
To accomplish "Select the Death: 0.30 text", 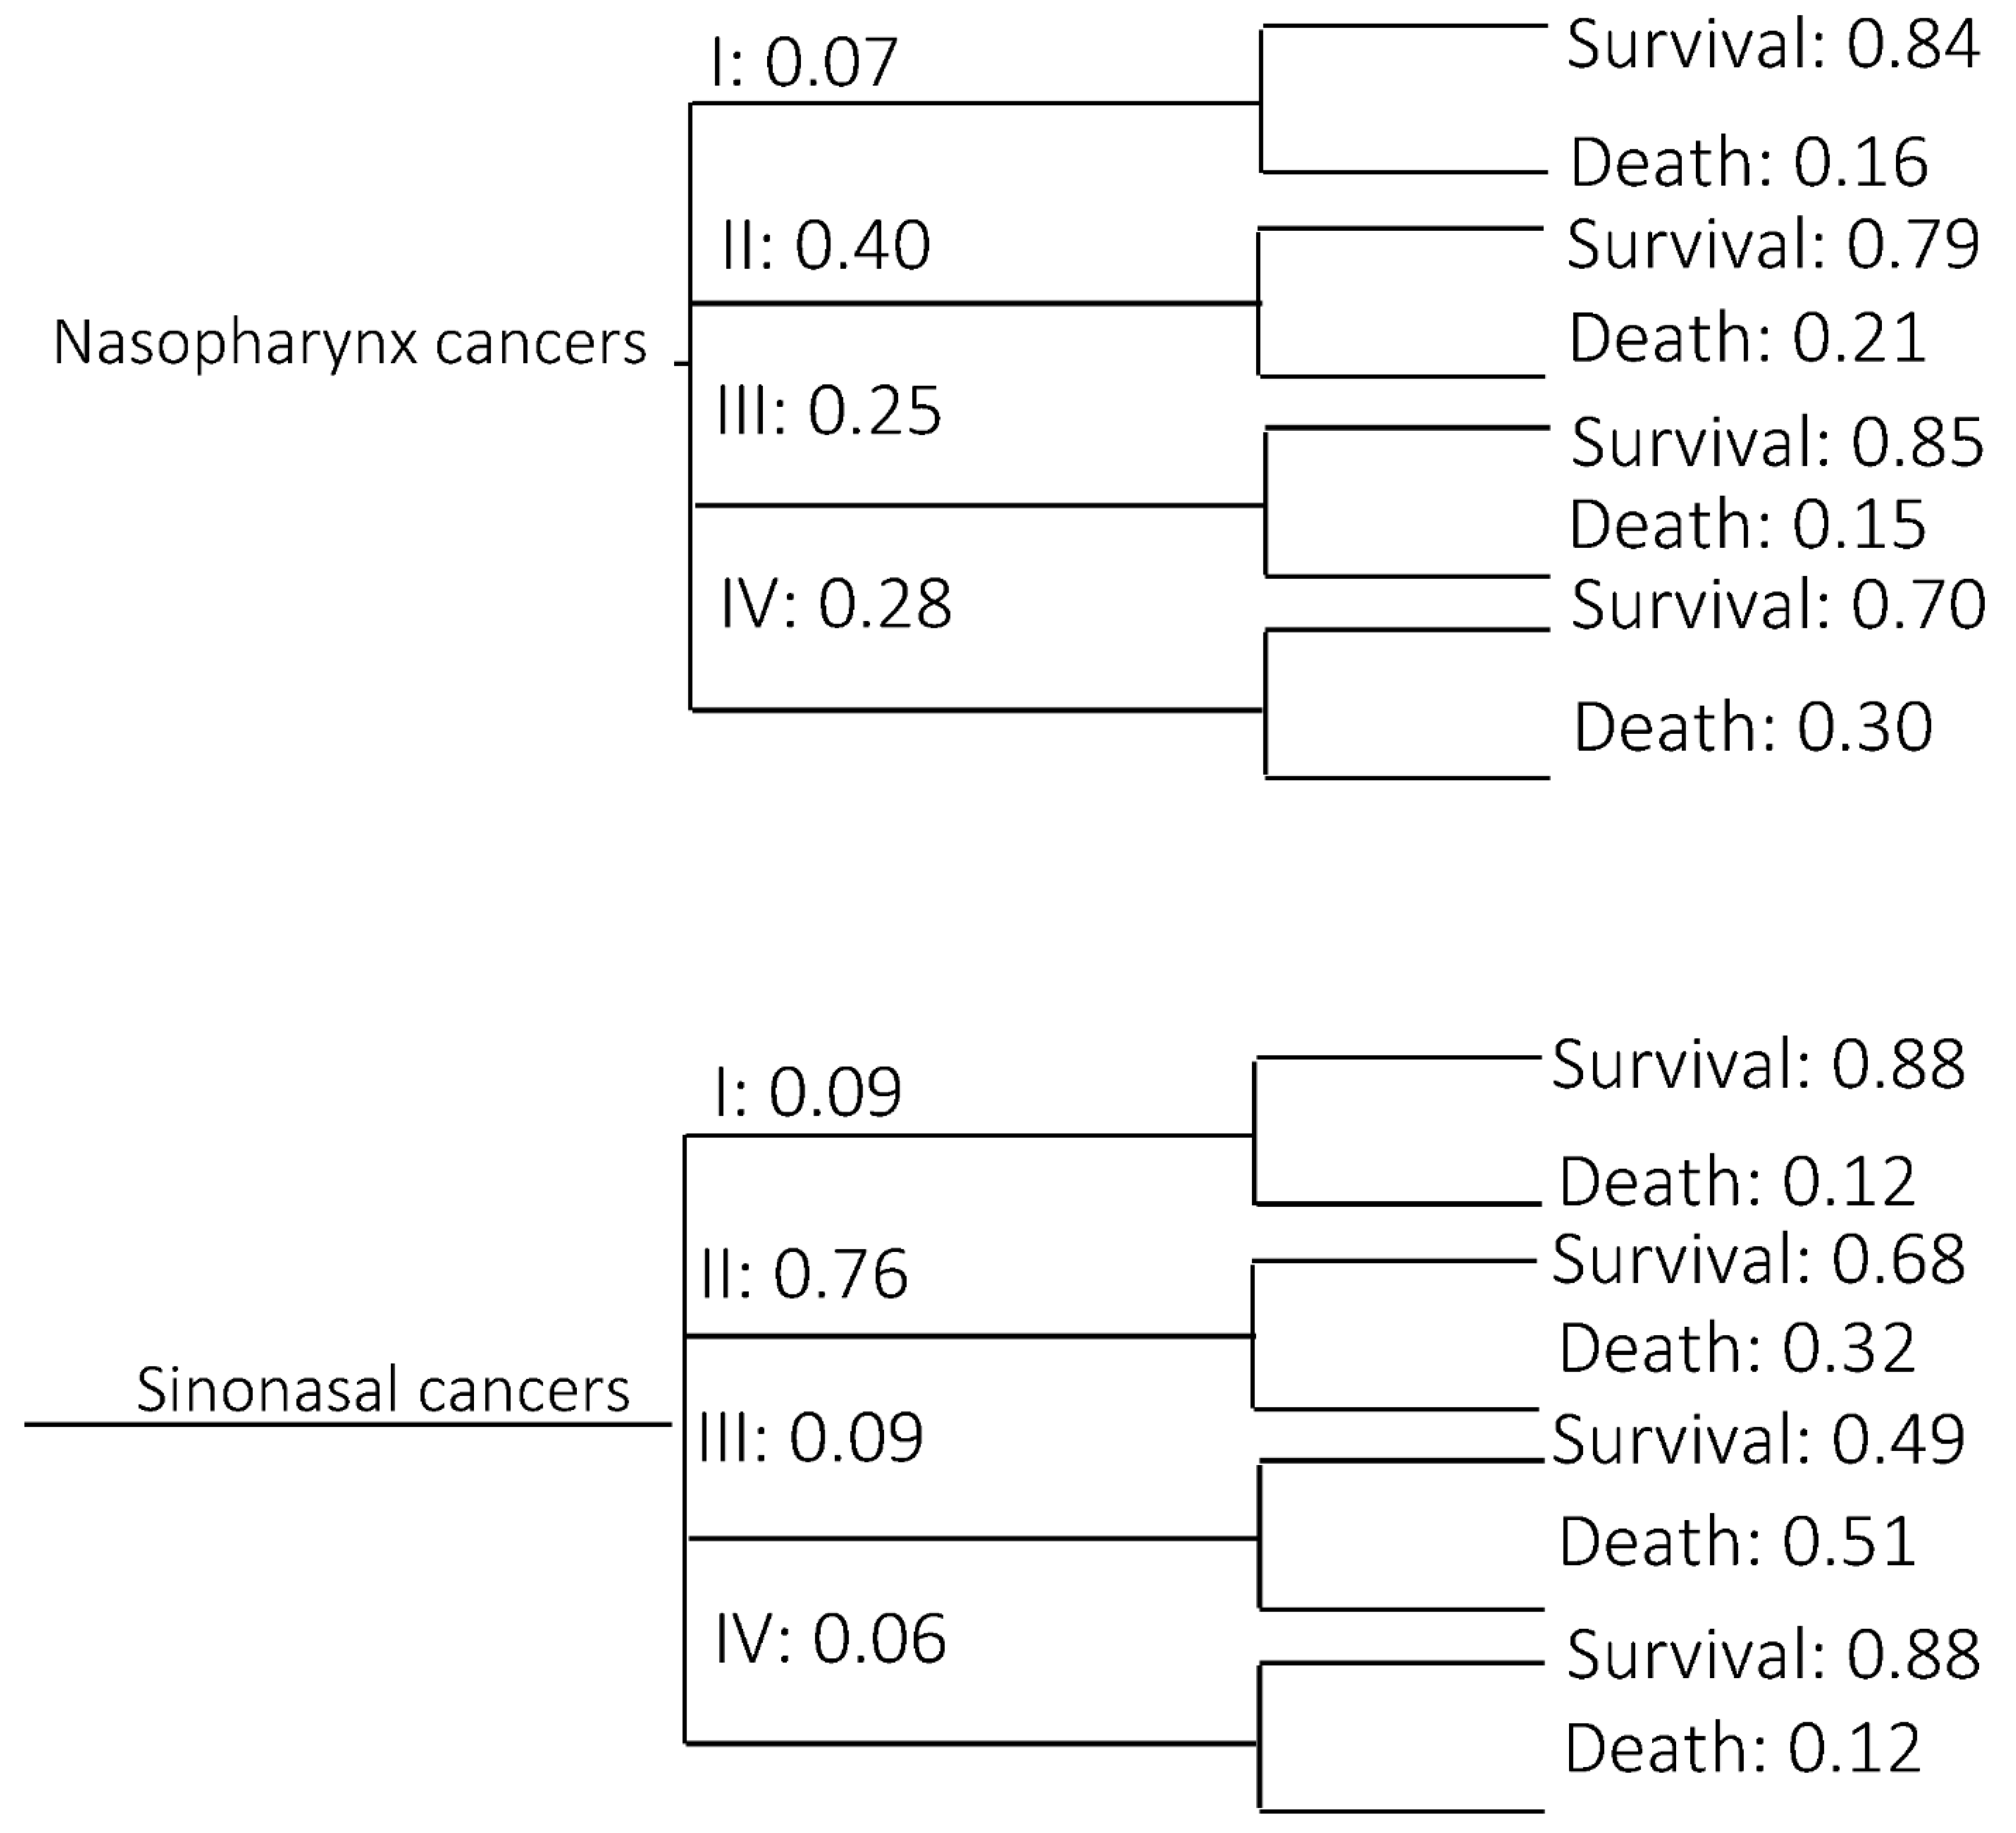I will coord(1752,727).
